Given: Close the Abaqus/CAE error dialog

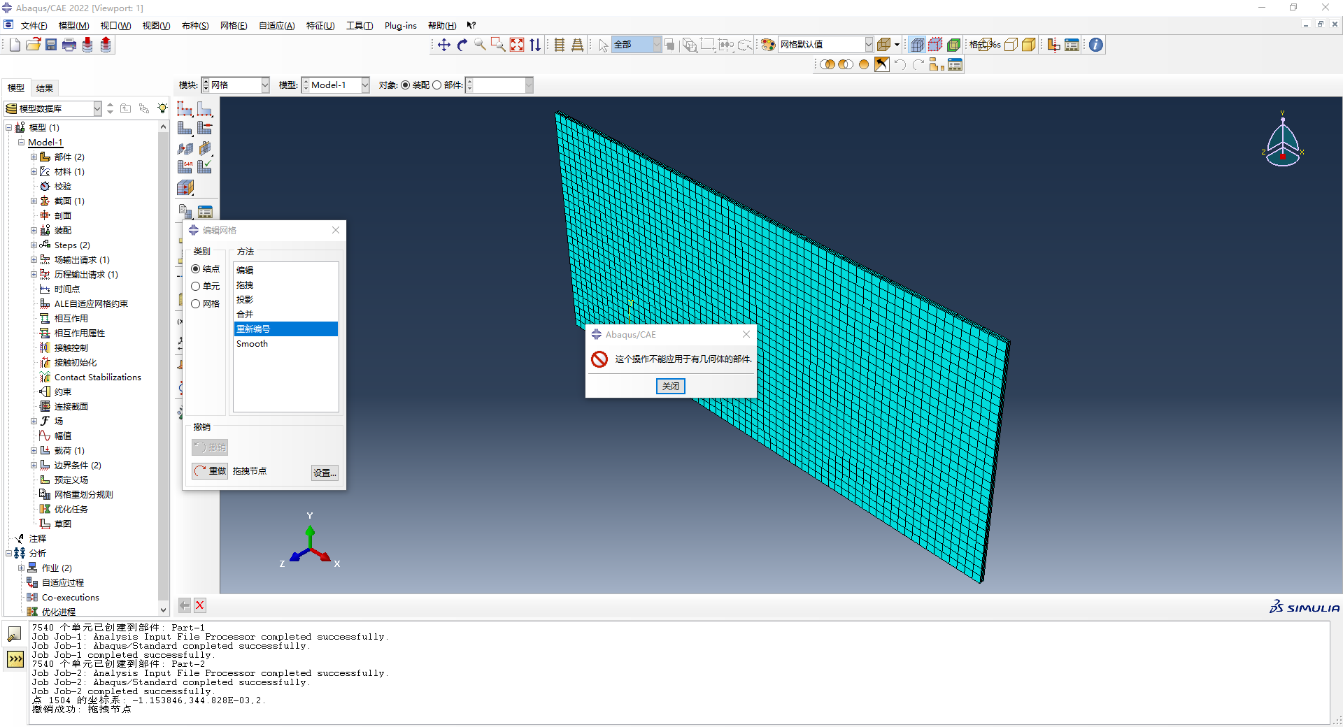Looking at the screenshot, I should (746, 334).
